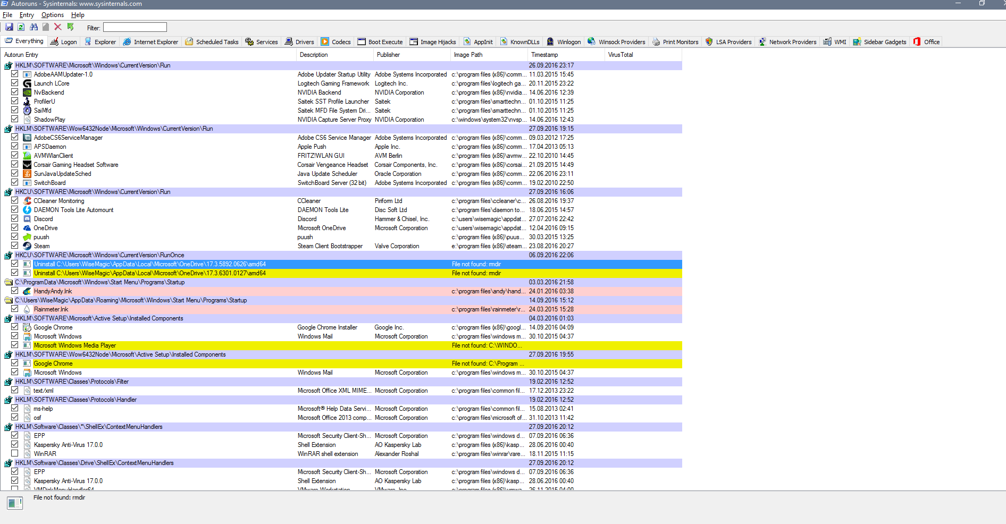Click the ShadowPlay row icon
Viewport: 1006px width, 524px height.
27,120
